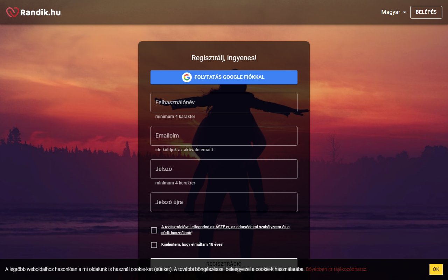Viewport: 448px width, 280px height.
Task: Accept cookies with the OK button
Action: click(436, 269)
